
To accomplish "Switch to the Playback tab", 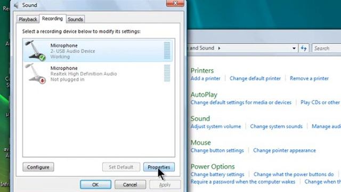I will [x=28, y=19].
